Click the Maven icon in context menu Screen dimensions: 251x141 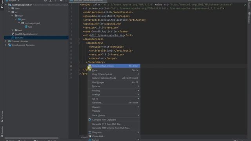coord(90,140)
